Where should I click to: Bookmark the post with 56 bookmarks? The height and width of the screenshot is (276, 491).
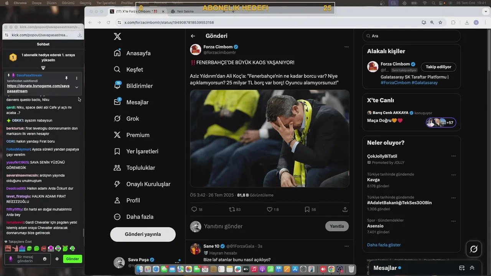pos(307,209)
